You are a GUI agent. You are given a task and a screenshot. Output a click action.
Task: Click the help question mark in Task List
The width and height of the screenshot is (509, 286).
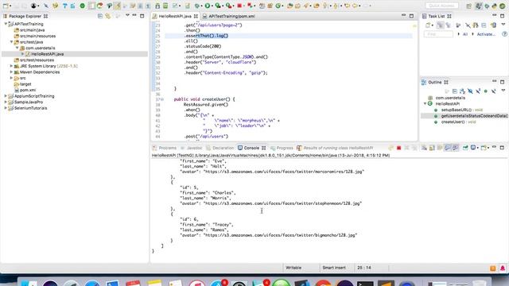point(504,33)
